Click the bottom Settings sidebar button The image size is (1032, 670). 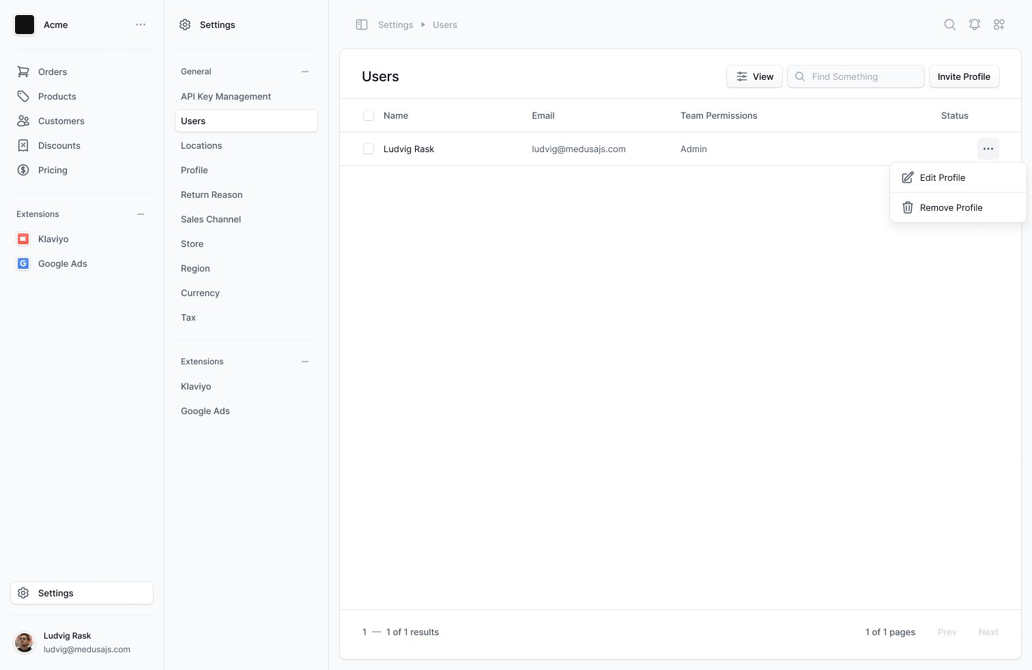(x=82, y=593)
